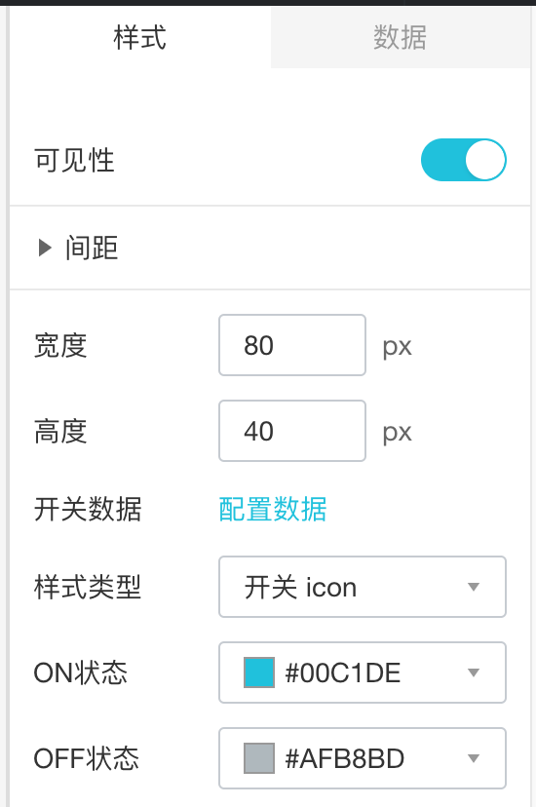Toggle the 可见性 visibility switch
536x807 pixels.
point(464,160)
